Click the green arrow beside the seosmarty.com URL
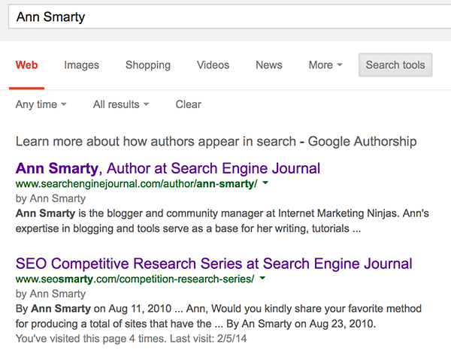Screen dimensions: 451x350 [262, 279]
